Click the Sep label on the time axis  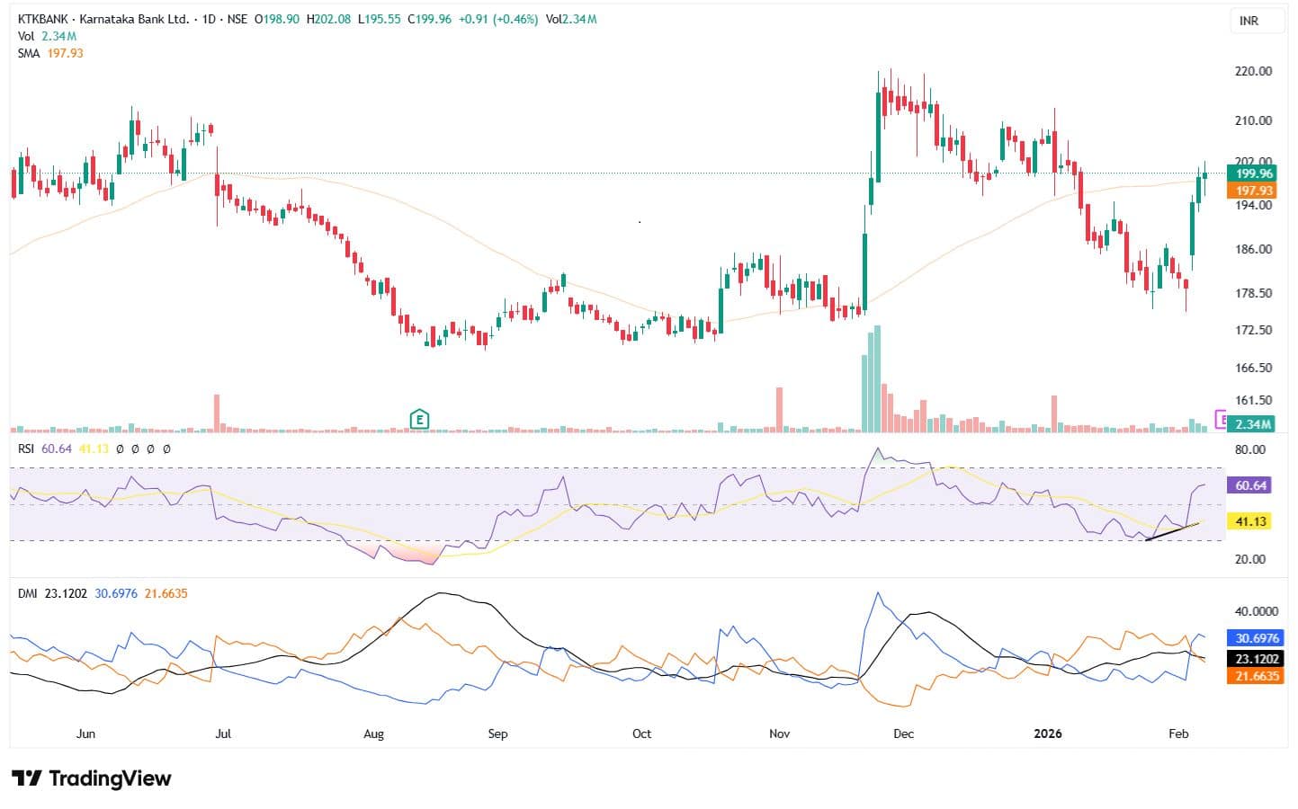(497, 733)
